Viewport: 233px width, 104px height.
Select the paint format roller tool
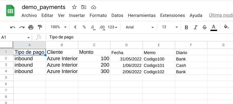[40, 27]
